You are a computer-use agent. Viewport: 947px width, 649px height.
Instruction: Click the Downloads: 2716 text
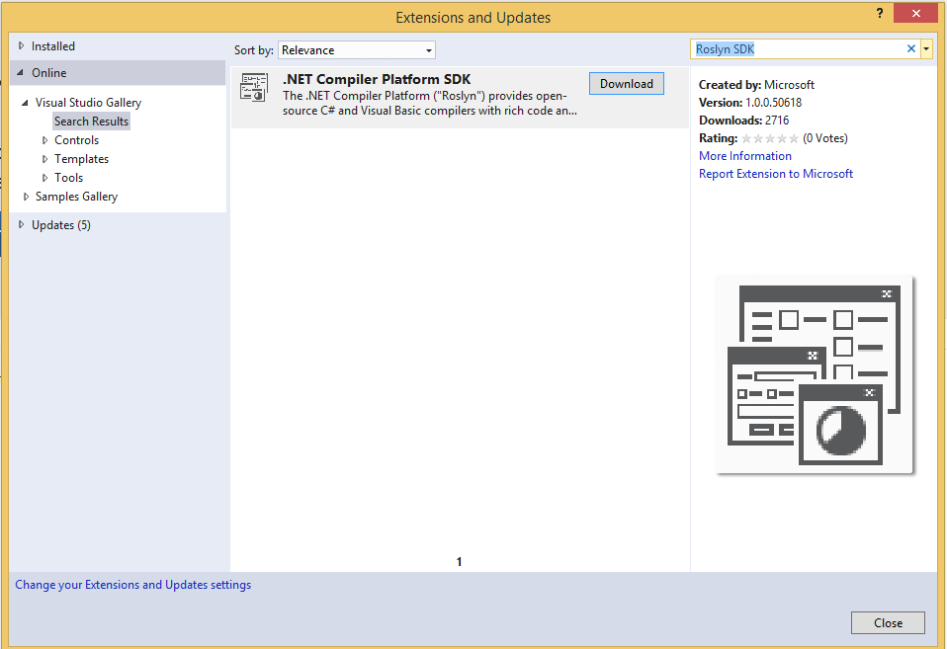tap(744, 121)
